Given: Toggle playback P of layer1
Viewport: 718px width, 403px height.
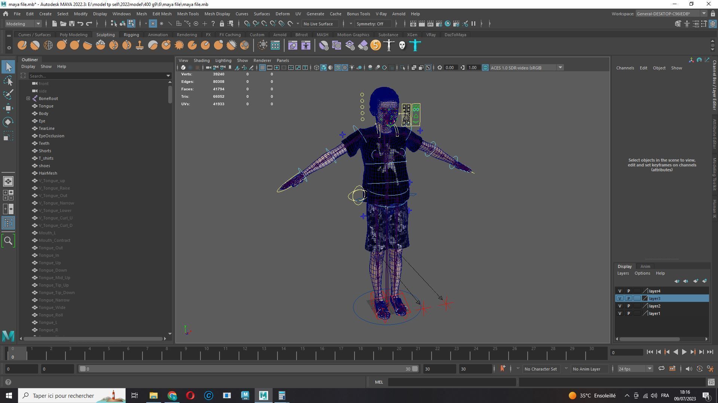Looking at the screenshot, I should click(x=629, y=313).
